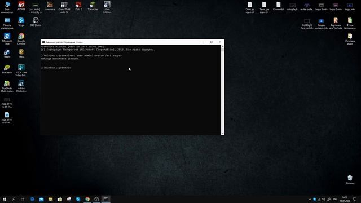This screenshot has height=203, width=361.
Task: Click the C:\Windows\system32> prompt line
Action: [x=56, y=68]
